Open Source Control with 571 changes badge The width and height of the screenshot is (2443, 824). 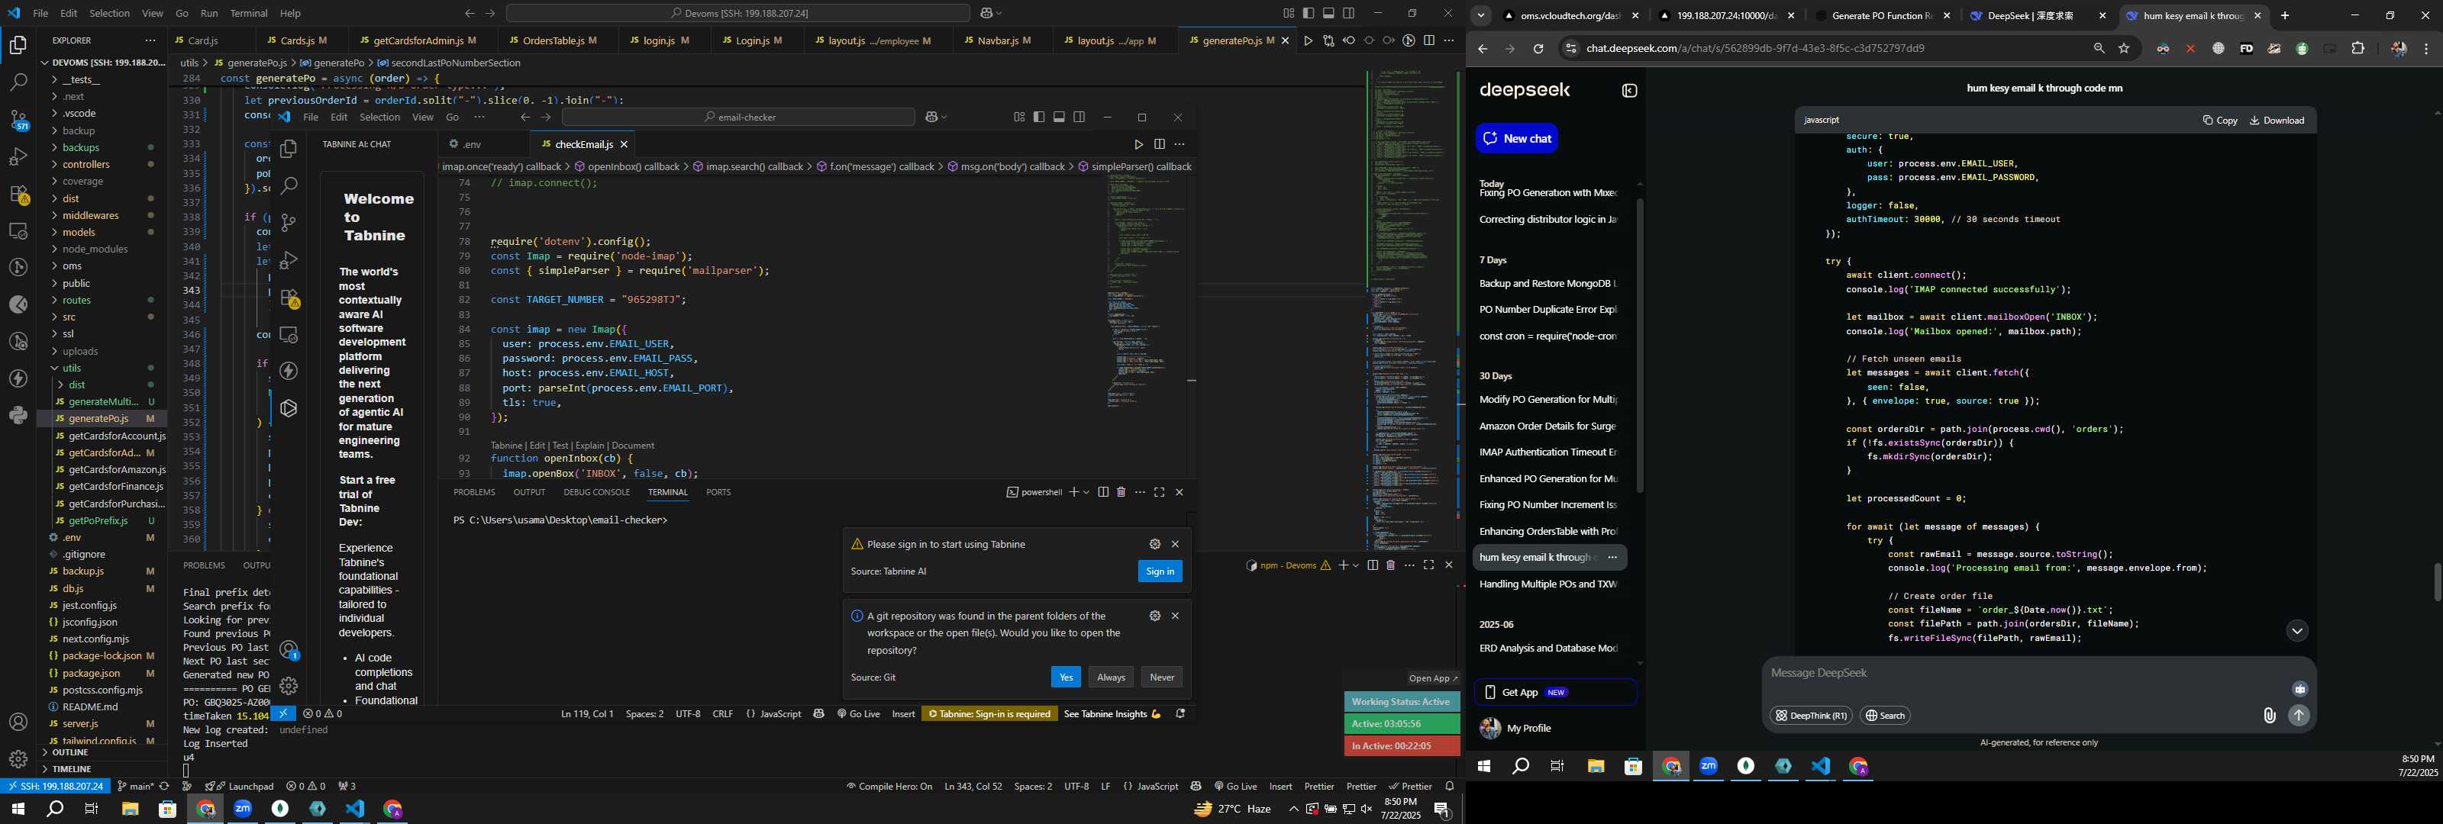coord(18,120)
